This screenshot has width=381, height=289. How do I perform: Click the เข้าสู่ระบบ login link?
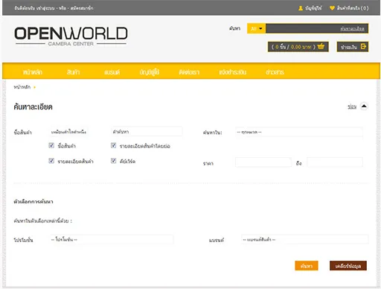click(x=45, y=8)
